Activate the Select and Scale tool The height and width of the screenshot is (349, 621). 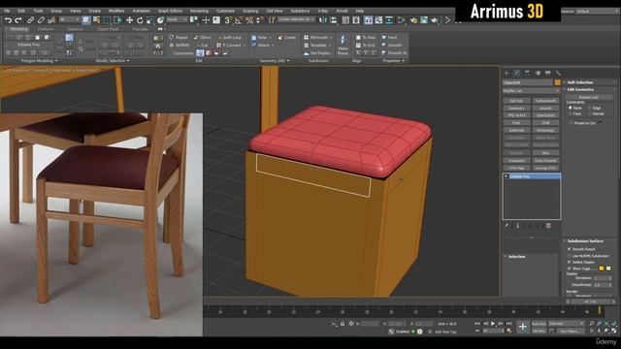click(x=150, y=19)
